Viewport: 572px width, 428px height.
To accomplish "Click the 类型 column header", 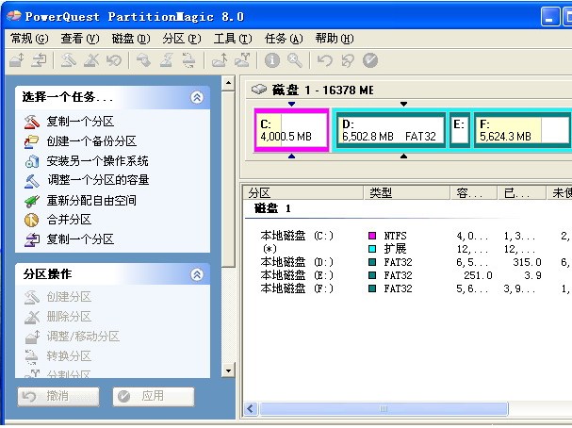I will [407, 192].
